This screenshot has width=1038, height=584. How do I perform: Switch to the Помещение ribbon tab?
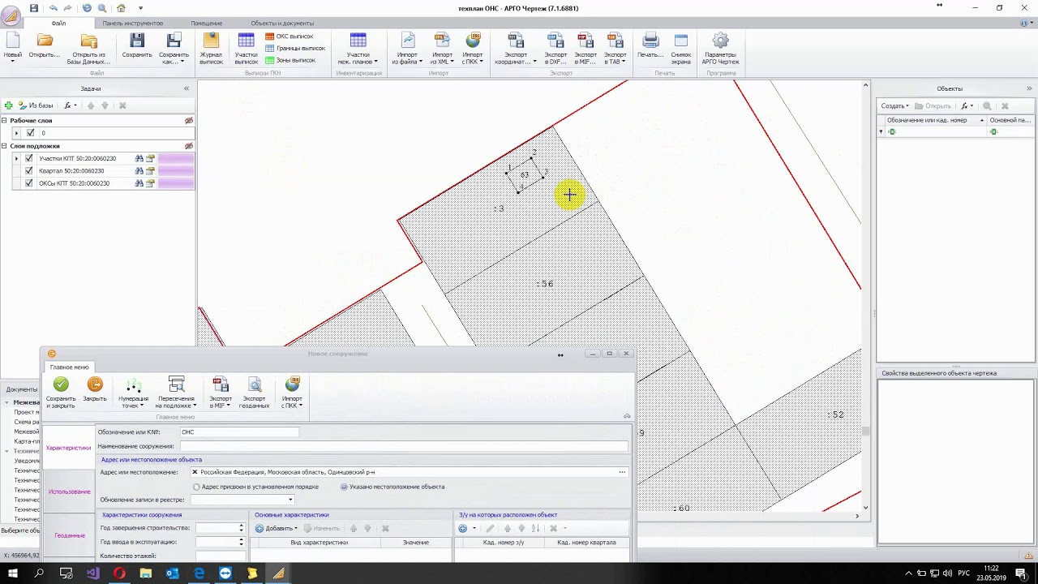tap(207, 24)
